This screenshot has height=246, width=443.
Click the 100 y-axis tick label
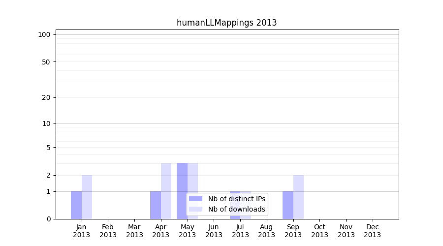click(x=44, y=34)
